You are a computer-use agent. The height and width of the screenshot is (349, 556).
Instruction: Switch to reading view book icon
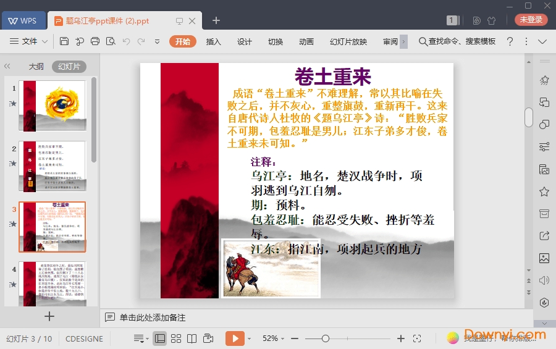tap(192, 338)
